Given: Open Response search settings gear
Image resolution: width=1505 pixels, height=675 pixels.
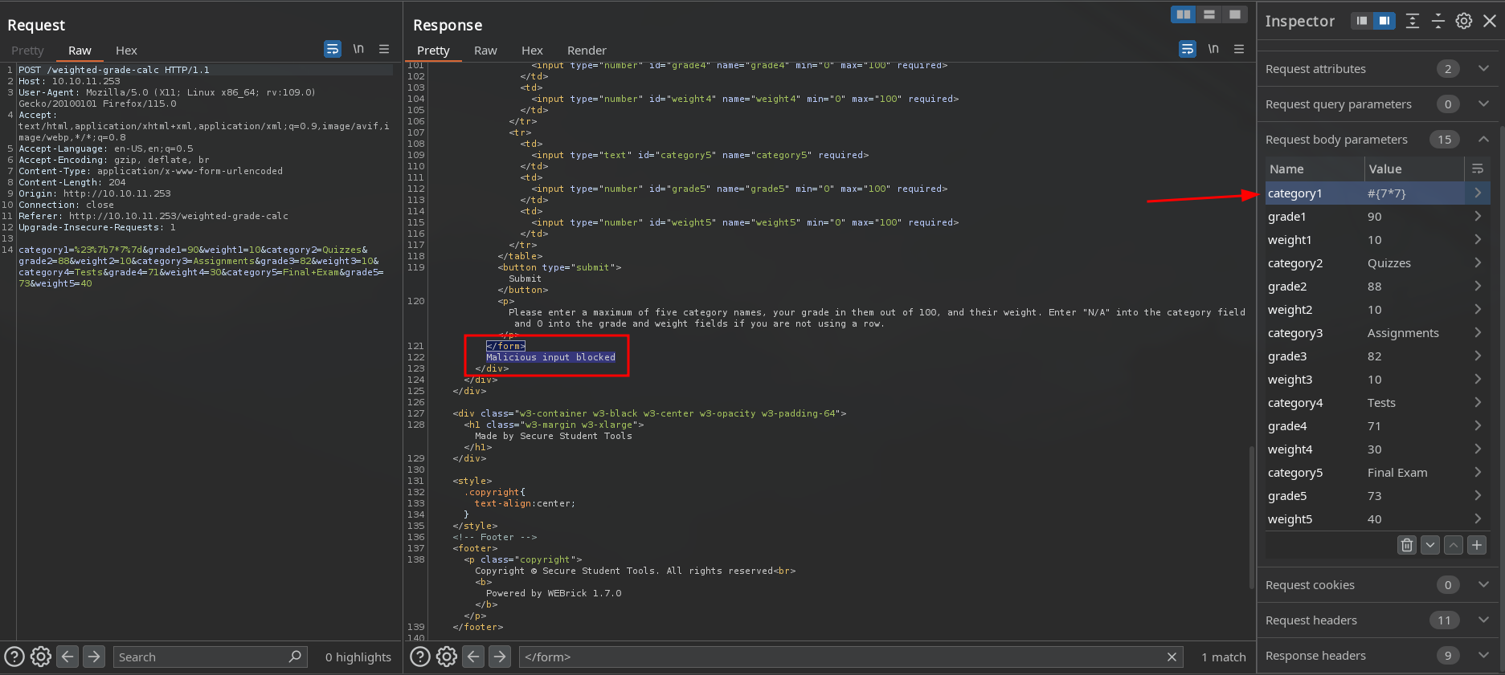Looking at the screenshot, I should click(x=447, y=657).
